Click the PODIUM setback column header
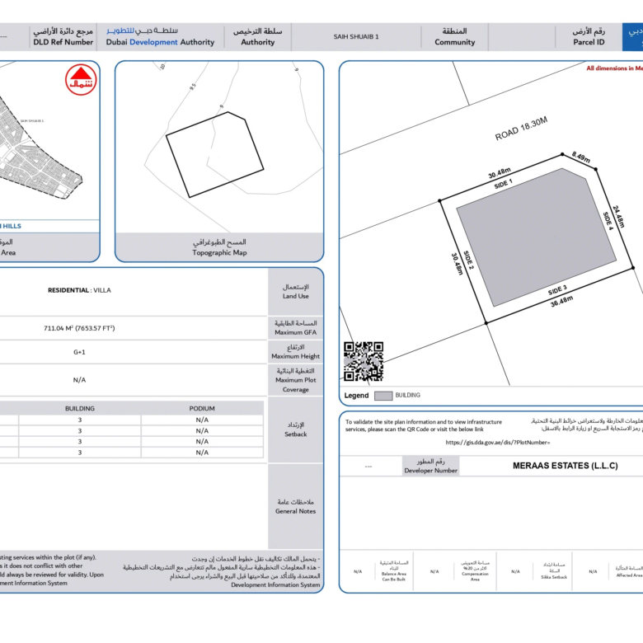Viewport: 643px width, 643px height. (202, 408)
